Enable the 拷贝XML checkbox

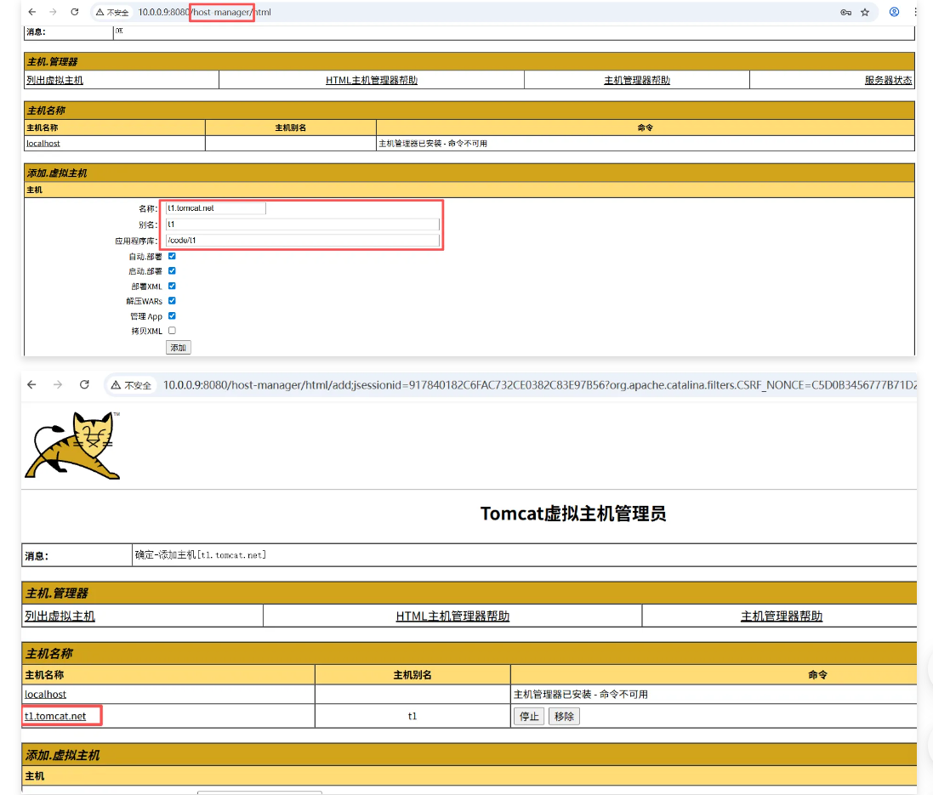coord(172,331)
